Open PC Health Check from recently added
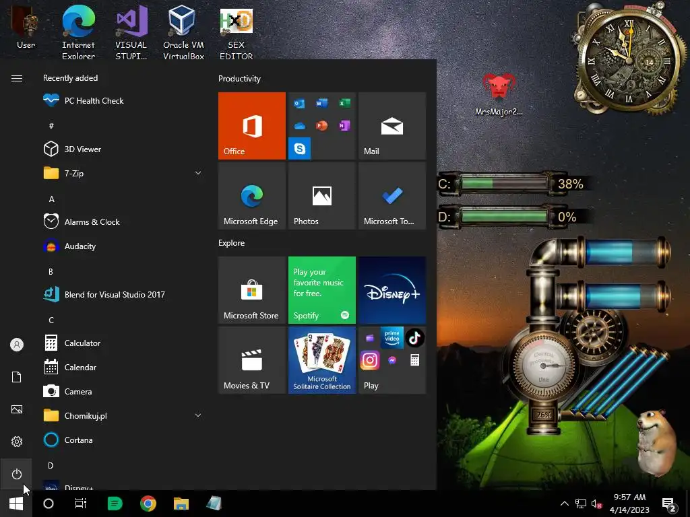Image resolution: width=690 pixels, height=517 pixels. (123, 101)
